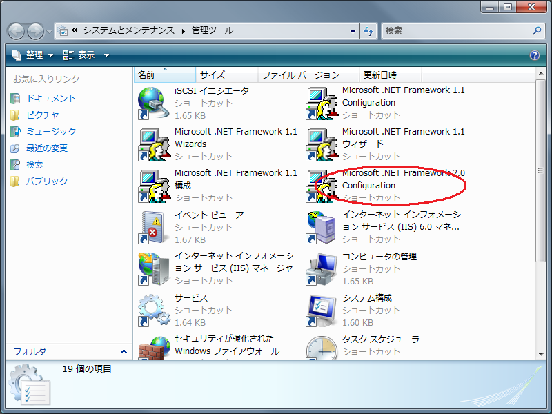Image resolution: width=552 pixels, height=414 pixels.
Task: Sort by the 更新日時 column header
Action: click(x=391, y=75)
